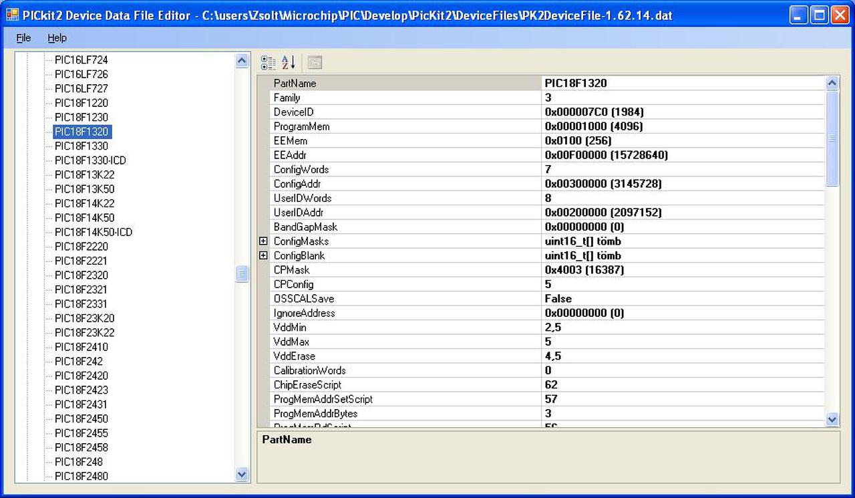This screenshot has height=498, width=855.
Task: Edit the BandGapMask value field
Action: [683, 227]
